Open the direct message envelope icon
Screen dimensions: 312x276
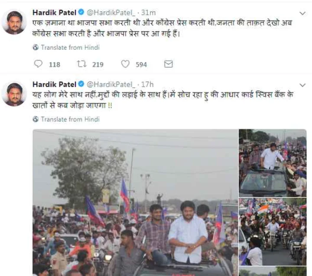(168, 64)
